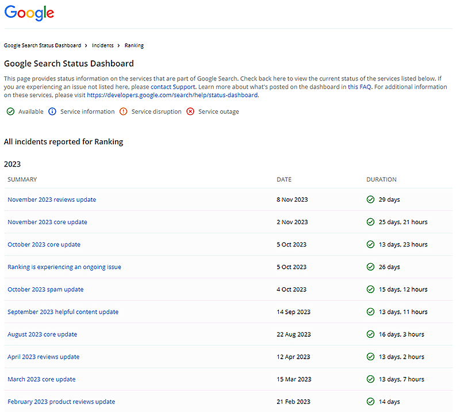Select the Ranking breadcrumb item

tap(134, 45)
